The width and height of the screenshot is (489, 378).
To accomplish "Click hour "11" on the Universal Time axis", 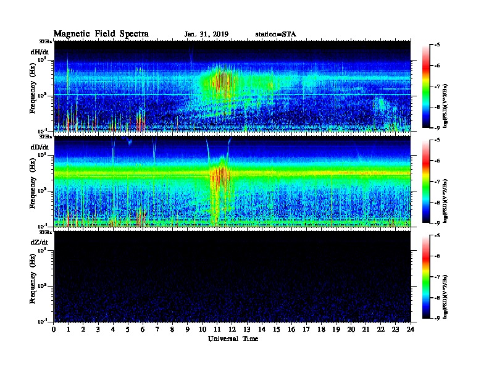I will (217, 330).
